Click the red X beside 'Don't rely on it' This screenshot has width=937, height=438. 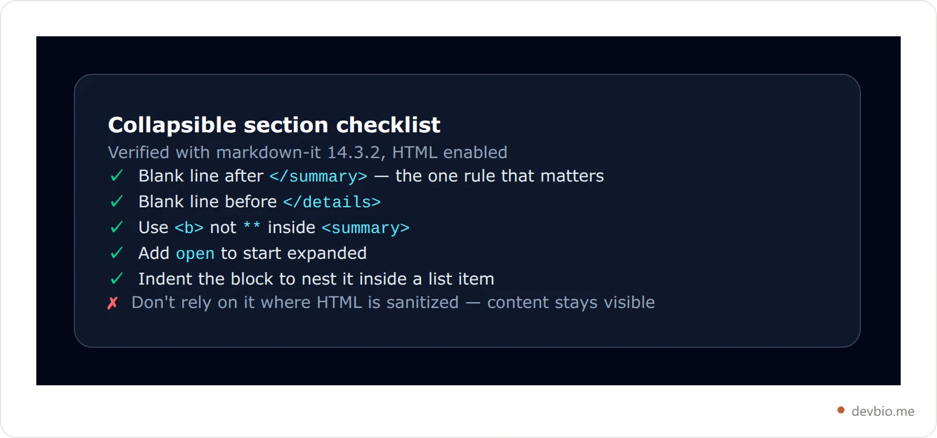pyautogui.click(x=112, y=303)
